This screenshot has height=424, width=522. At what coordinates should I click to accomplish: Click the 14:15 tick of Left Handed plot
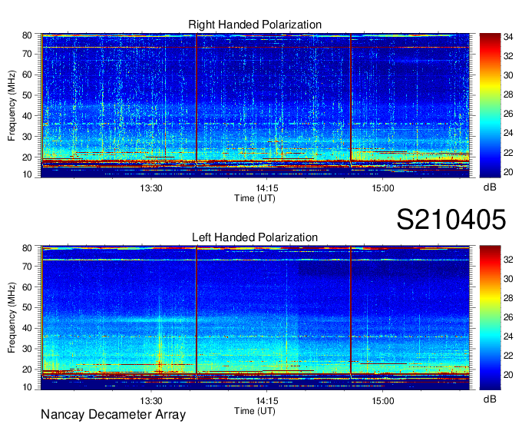(266, 400)
